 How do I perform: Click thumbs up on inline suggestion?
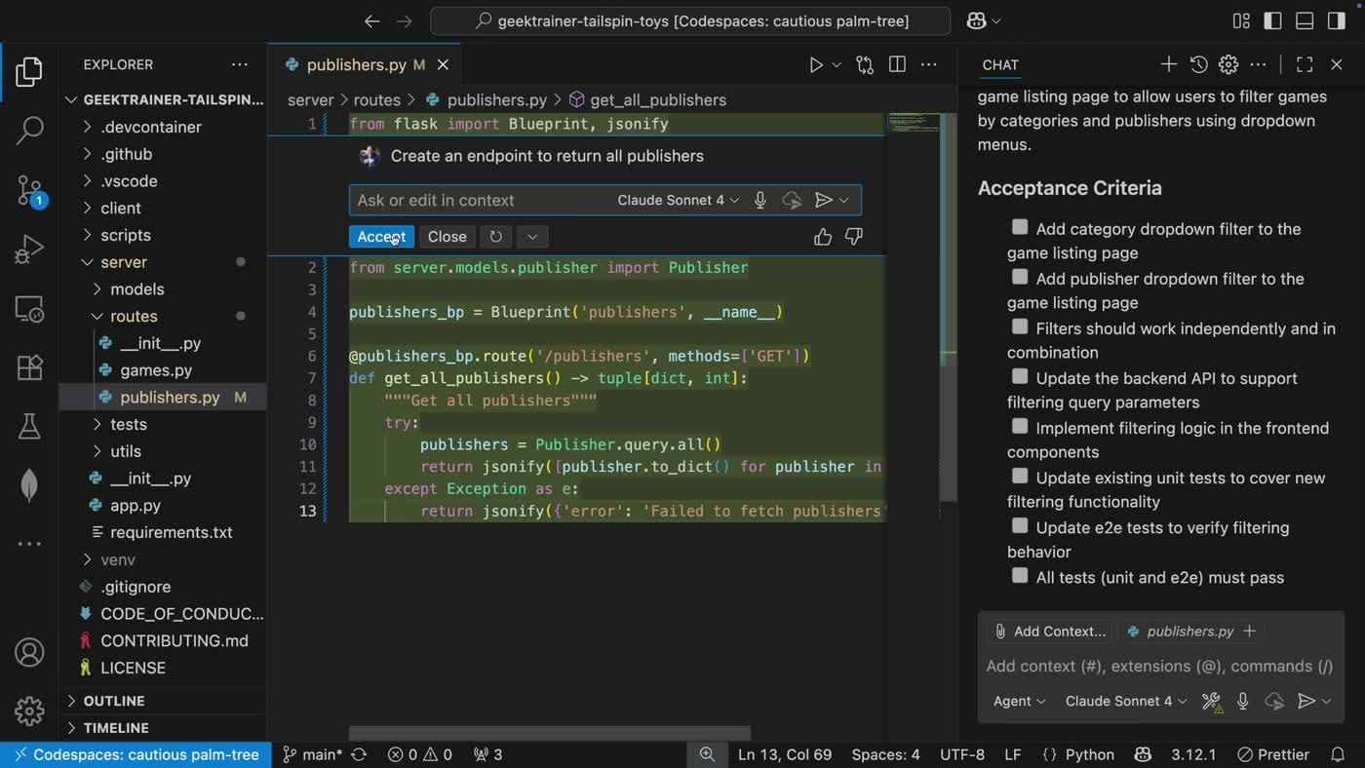pos(823,237)
